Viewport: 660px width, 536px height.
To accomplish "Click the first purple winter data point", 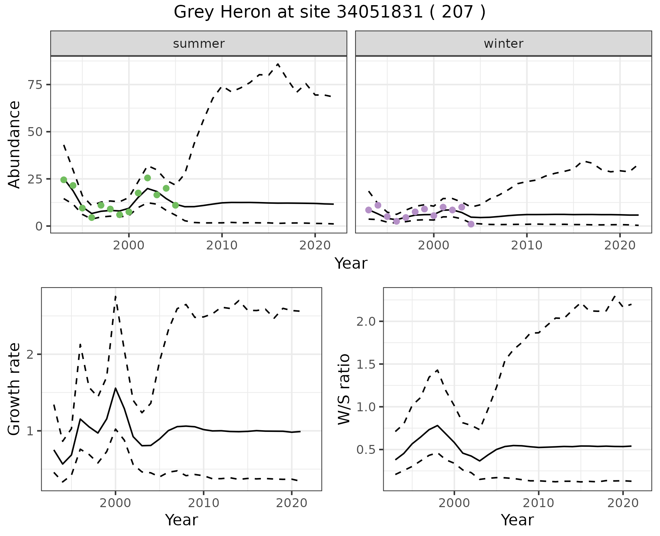I will [368, 210].
